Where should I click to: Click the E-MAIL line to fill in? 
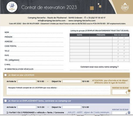click(37, 65)
